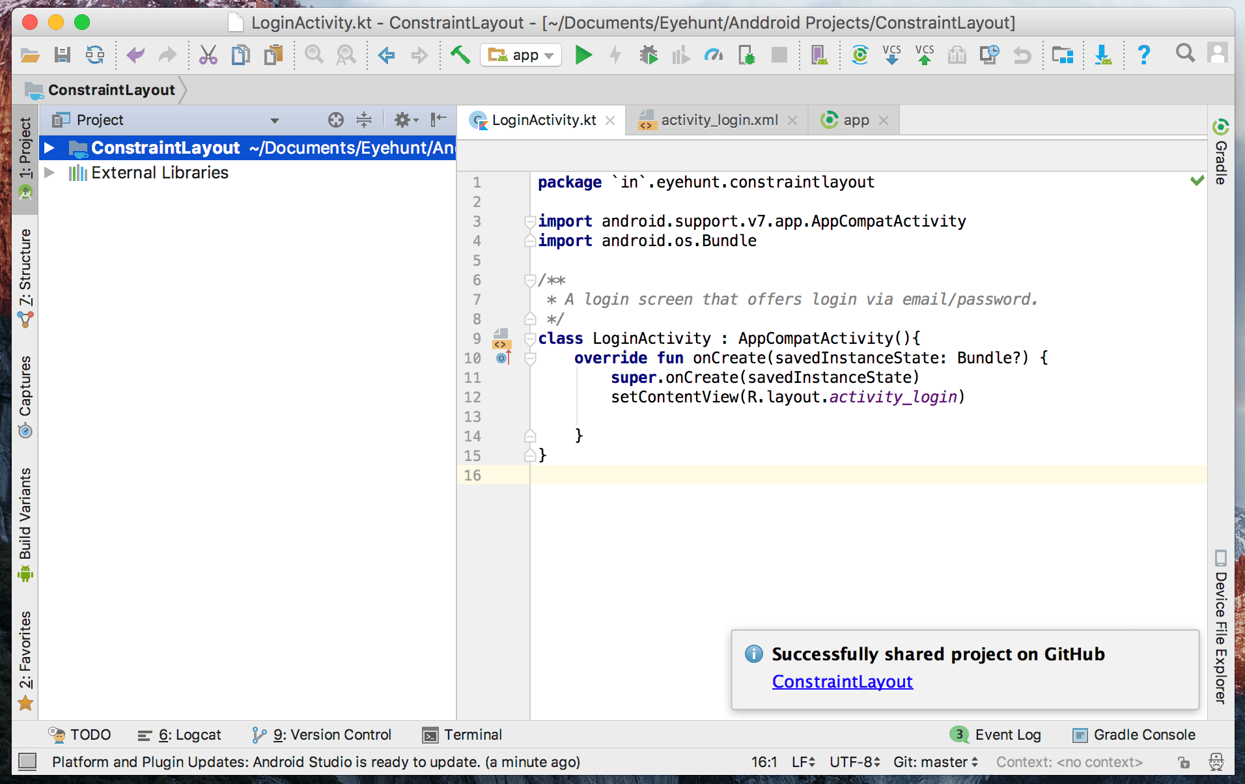Expand the External Libraries node
The height and width of the screenshot is (784, 1245).
pyautogui.click(x=50, y=173)
